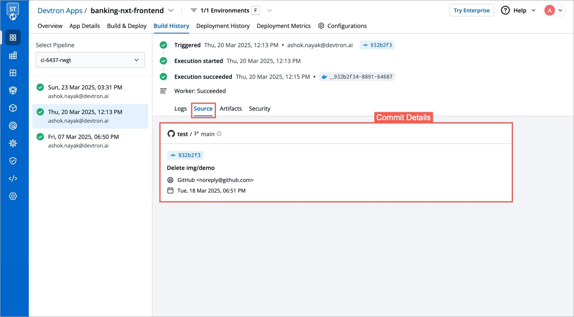Screen dimensions: 574x317
Task: Expand the app name dropdown chevron
Action: pos(171,10)
